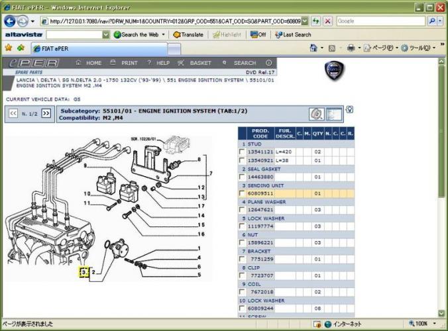Click the page vertical scrollbar thumb
This screenshot has height=331, width=448.
(x=441, y=130)
